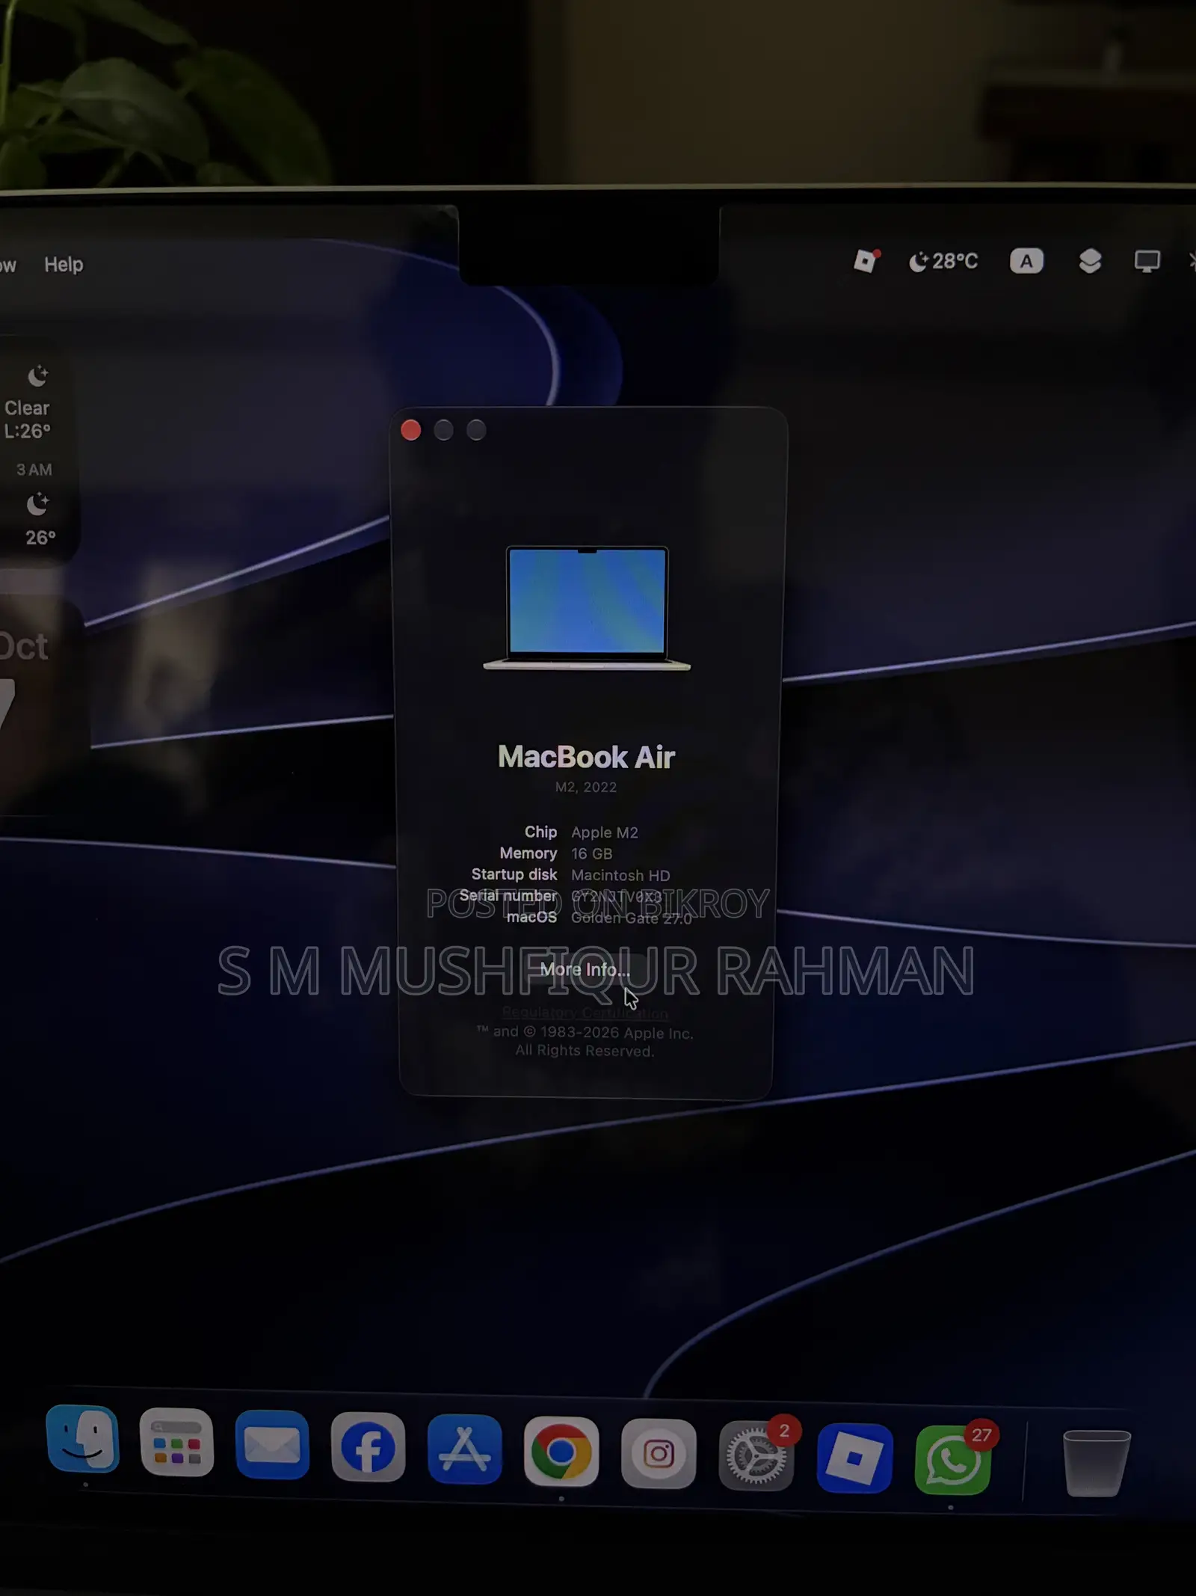
Task: Select the 'Macintosh HD' startup disk value
Action: [x=620, y=875]
